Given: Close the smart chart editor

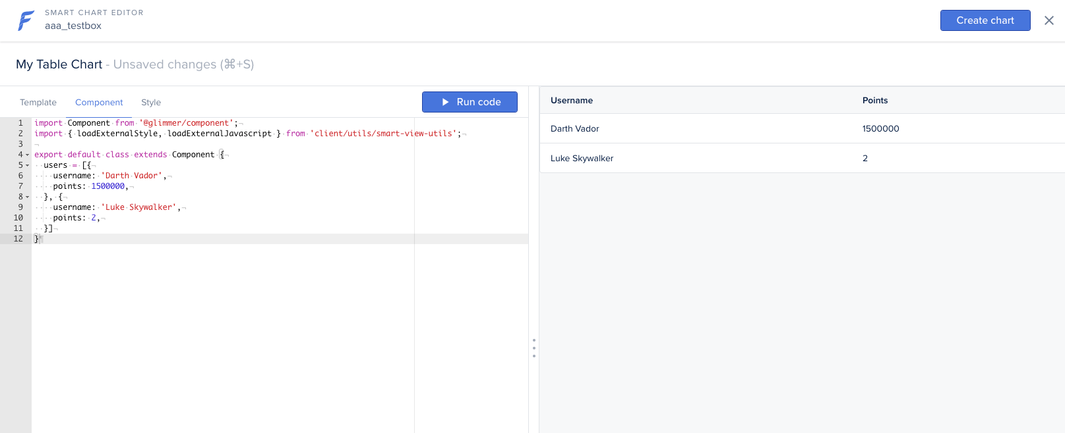Looking at the screenshot, I should pos(1049,20).
